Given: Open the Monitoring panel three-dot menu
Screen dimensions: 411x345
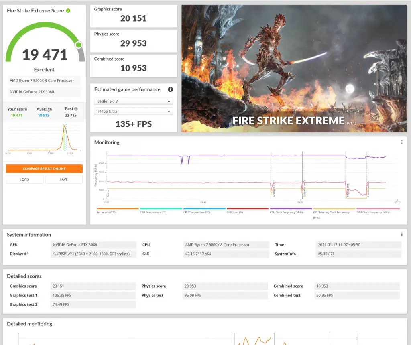Looking at the screenshot, I should click(x=401, y=142).
